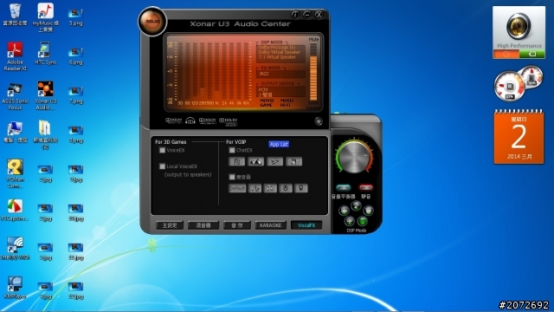Switch to the KARAOKE tab
Screen dimensions: 554x312
[270, 225]
